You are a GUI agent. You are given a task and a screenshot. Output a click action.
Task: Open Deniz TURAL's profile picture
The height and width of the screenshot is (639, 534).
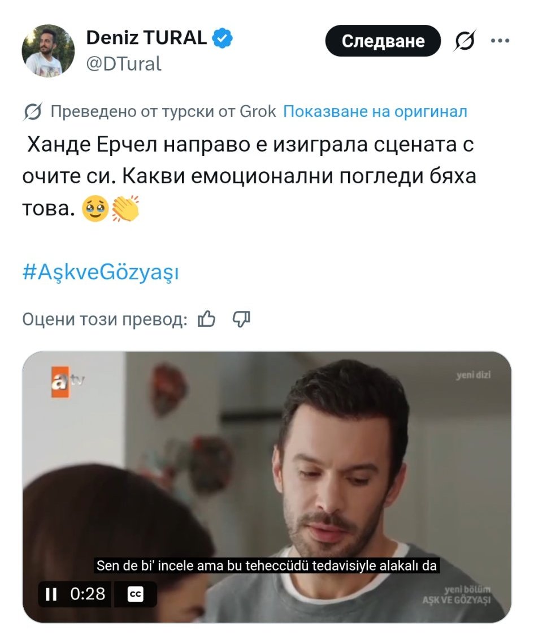48,51
